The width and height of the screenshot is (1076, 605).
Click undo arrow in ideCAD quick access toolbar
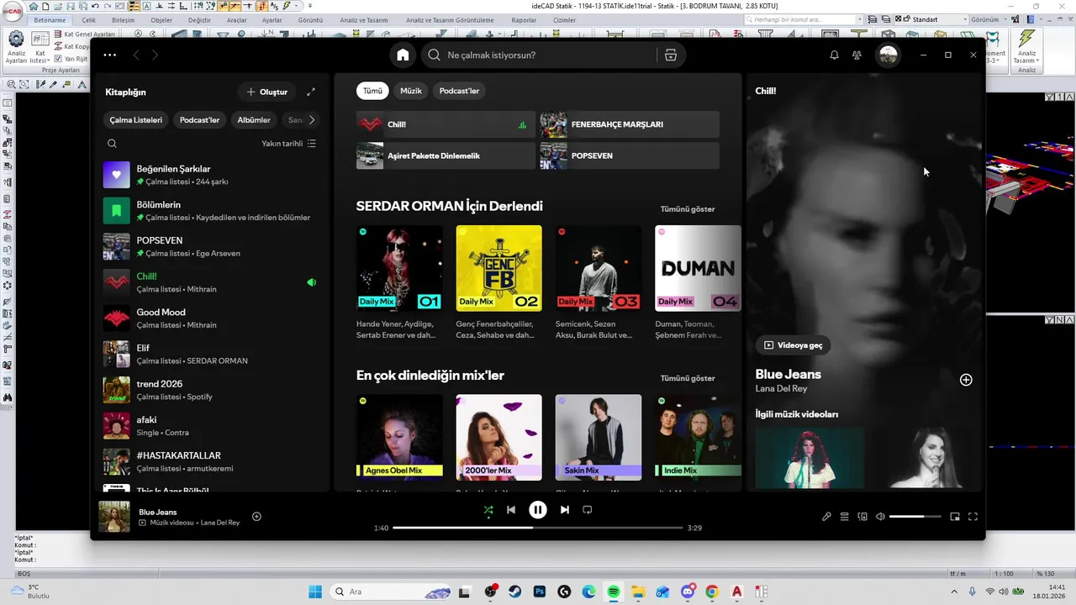(x=95, y=6)
